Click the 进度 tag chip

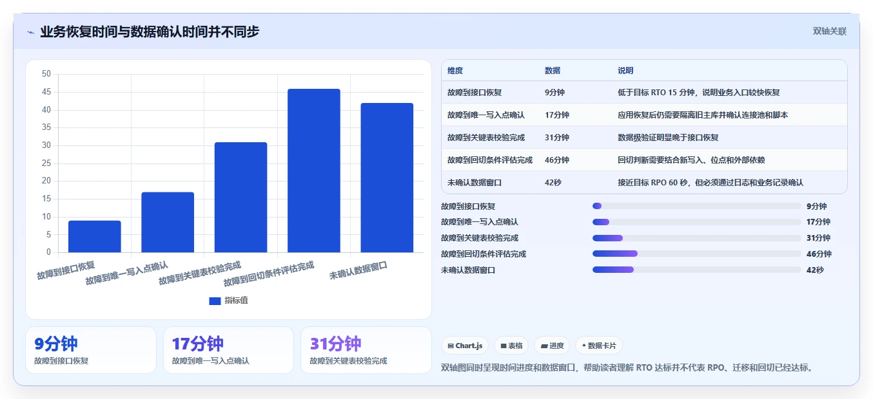552,346
